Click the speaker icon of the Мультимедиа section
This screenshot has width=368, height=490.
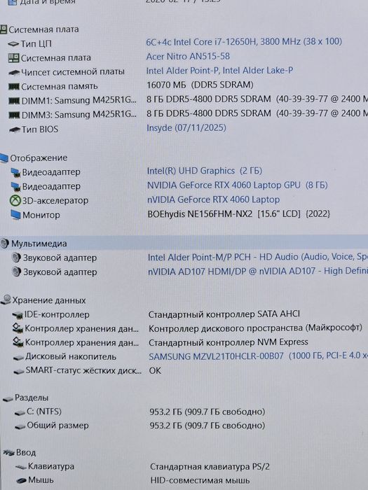click(x=5, y=244)
